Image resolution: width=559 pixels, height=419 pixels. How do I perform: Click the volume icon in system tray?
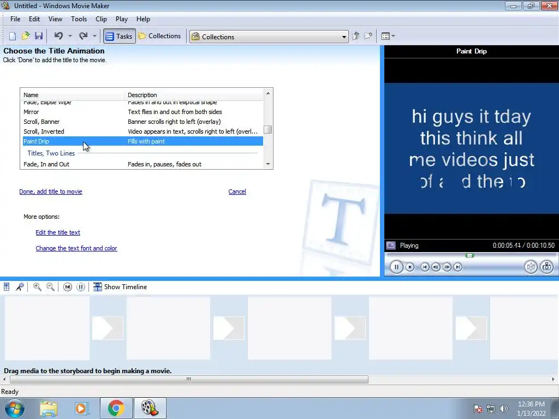click(x=504, y=409)
